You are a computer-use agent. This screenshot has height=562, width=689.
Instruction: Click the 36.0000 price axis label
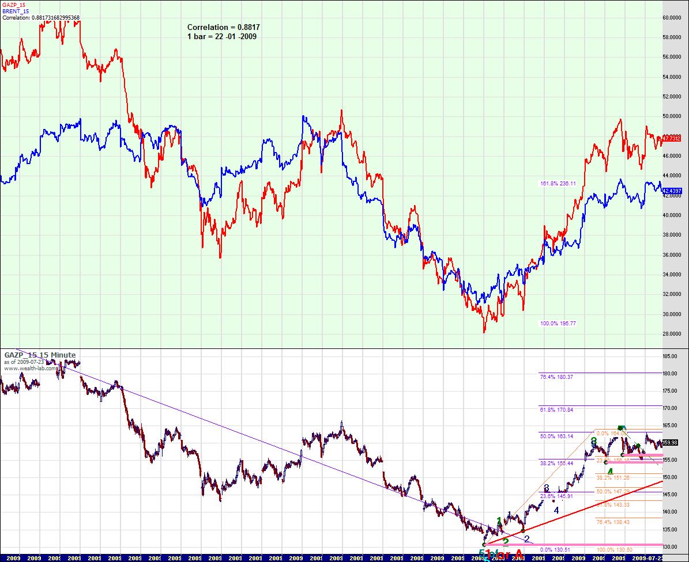point(672,255)
